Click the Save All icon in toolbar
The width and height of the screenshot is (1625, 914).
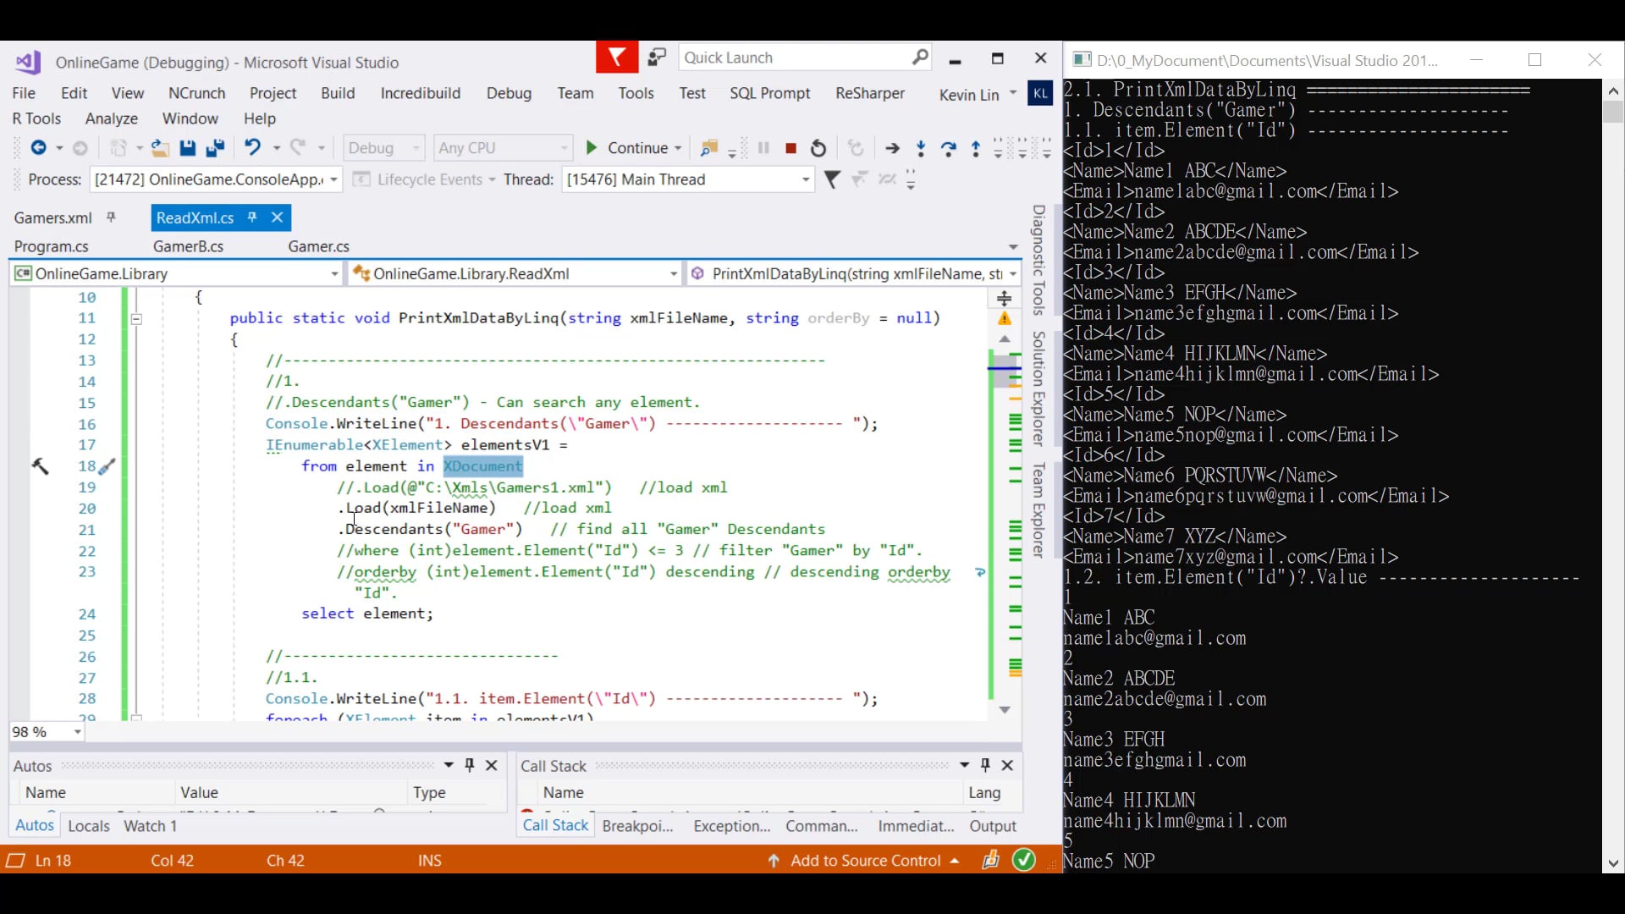(x=215, y=148)
